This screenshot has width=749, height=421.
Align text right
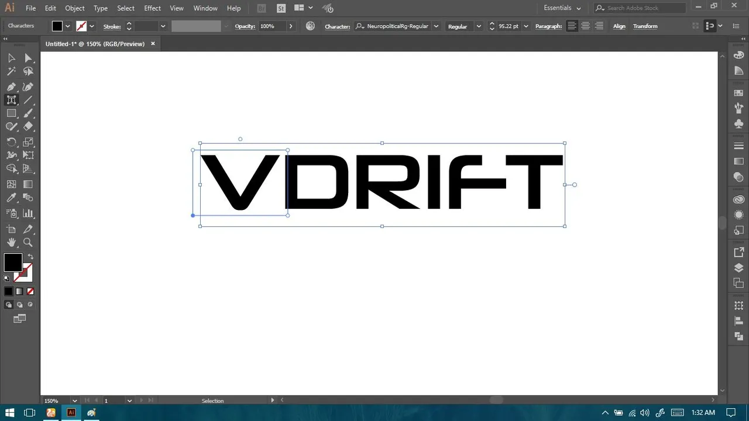599,26
